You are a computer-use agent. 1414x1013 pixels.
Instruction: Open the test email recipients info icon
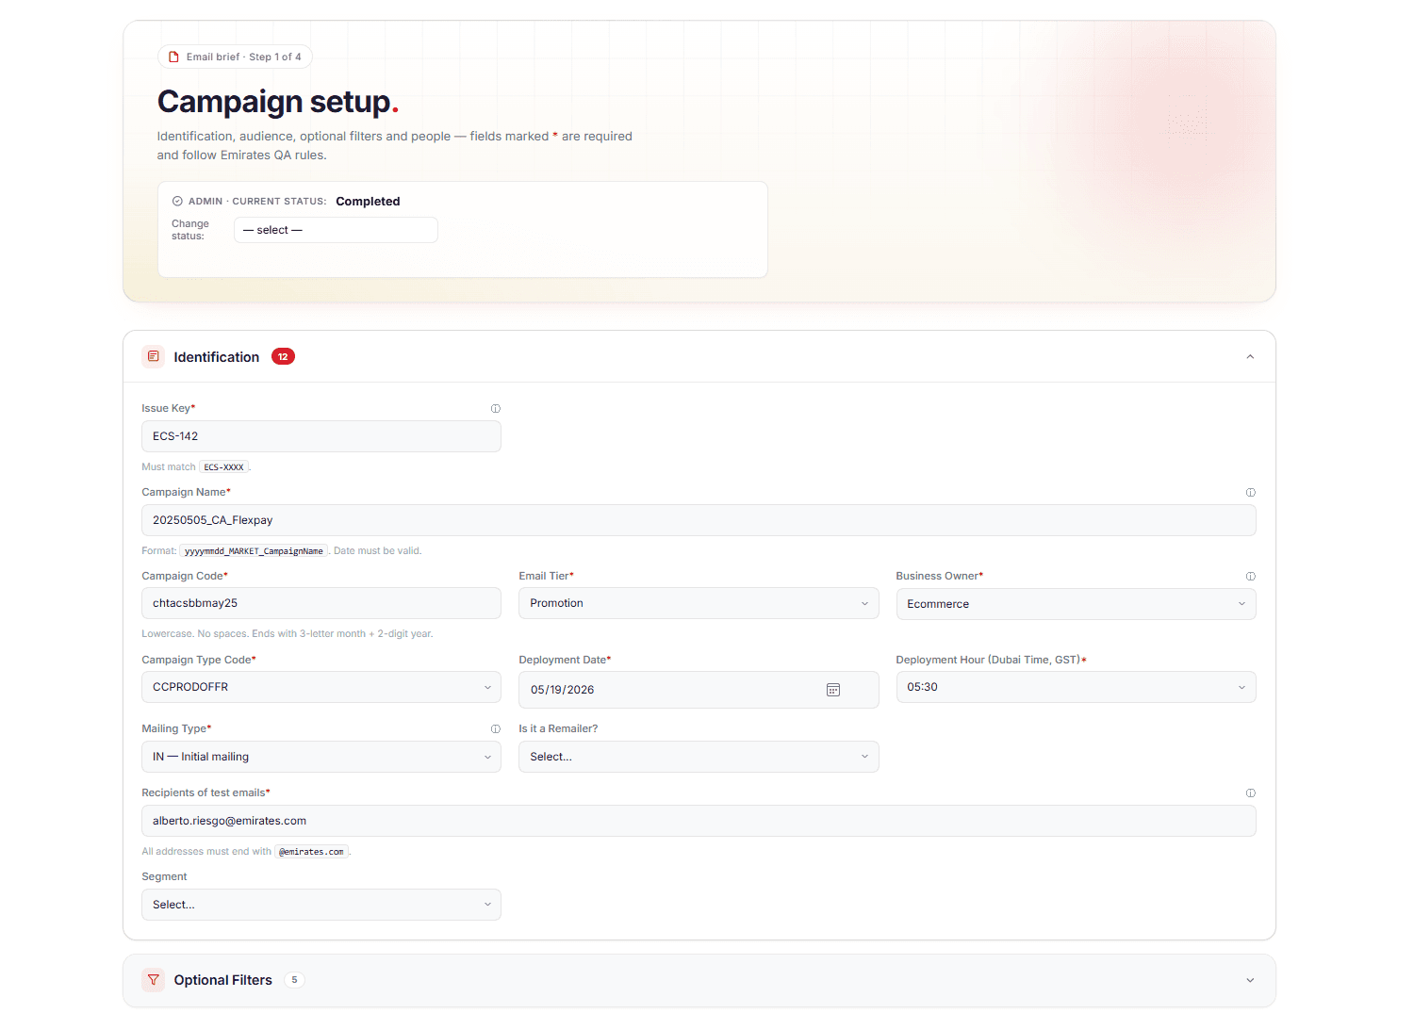(x=1251, y=792)
